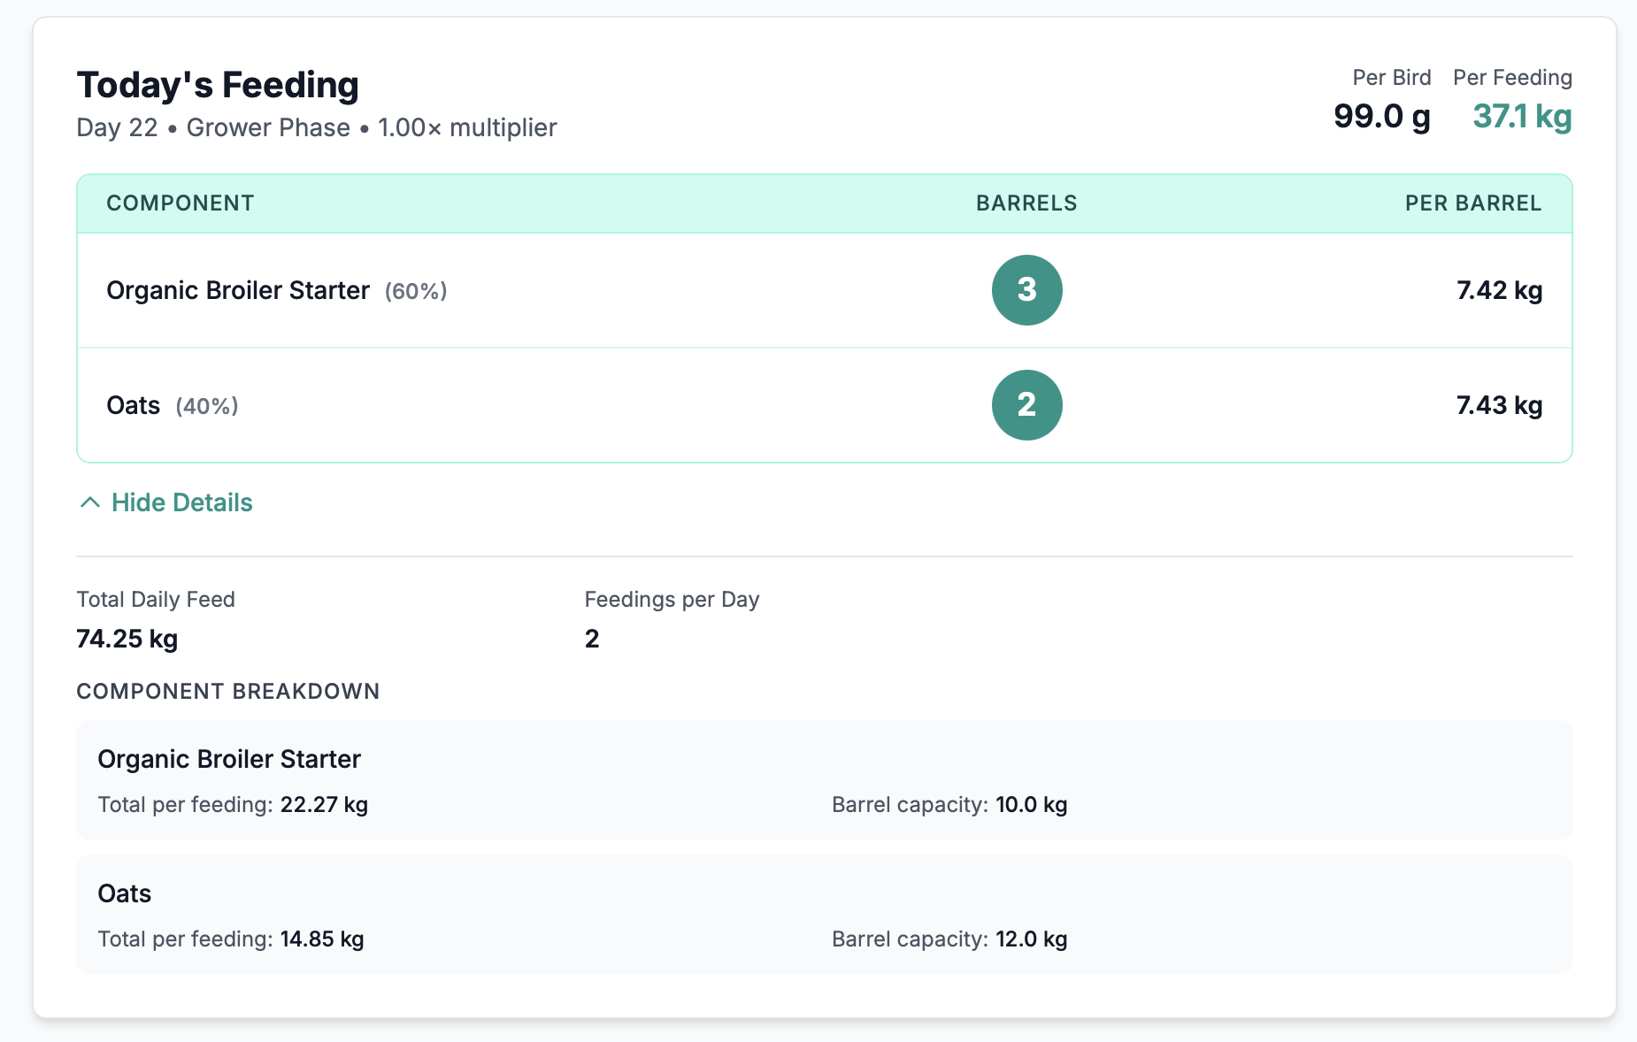The height and width of the screenshot is (1042, 1637).
Task: Expand the Organic Broiler Starter breakdown card
Action: [x=823, y=780]
